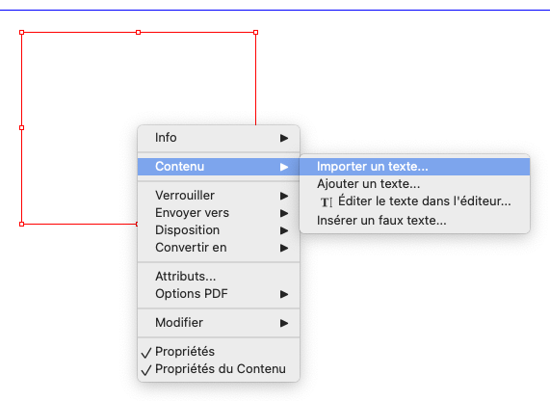
Task: Expand the Info submenu arrow
Action: coord(284,138)
